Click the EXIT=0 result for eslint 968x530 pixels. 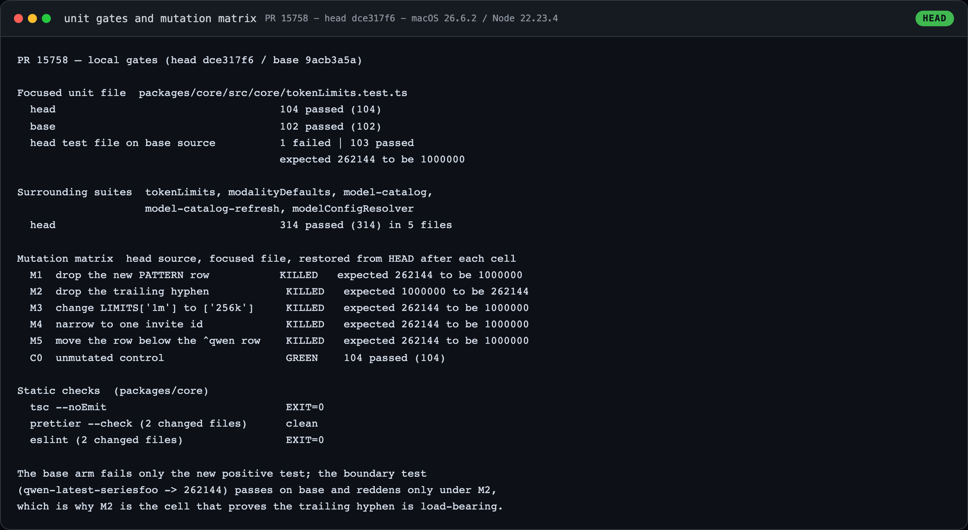pos(305,440)
